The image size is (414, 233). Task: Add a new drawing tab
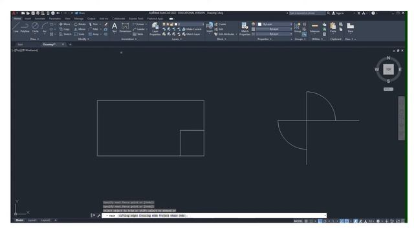click(71, 45)
